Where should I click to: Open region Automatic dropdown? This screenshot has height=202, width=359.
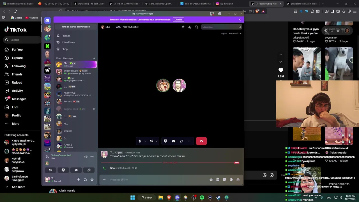tap(235, 33)
